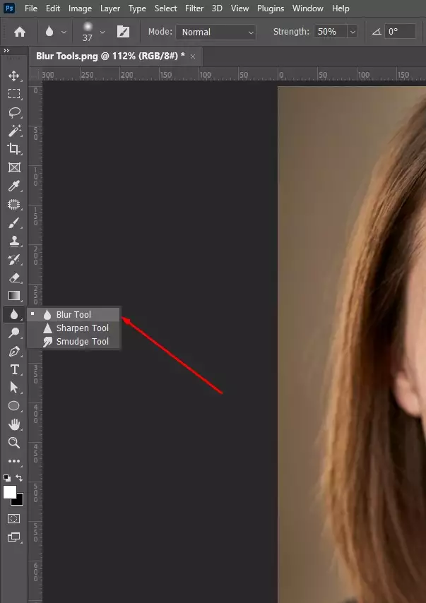Click the Blur tool toolbar icon

[14, 315]
